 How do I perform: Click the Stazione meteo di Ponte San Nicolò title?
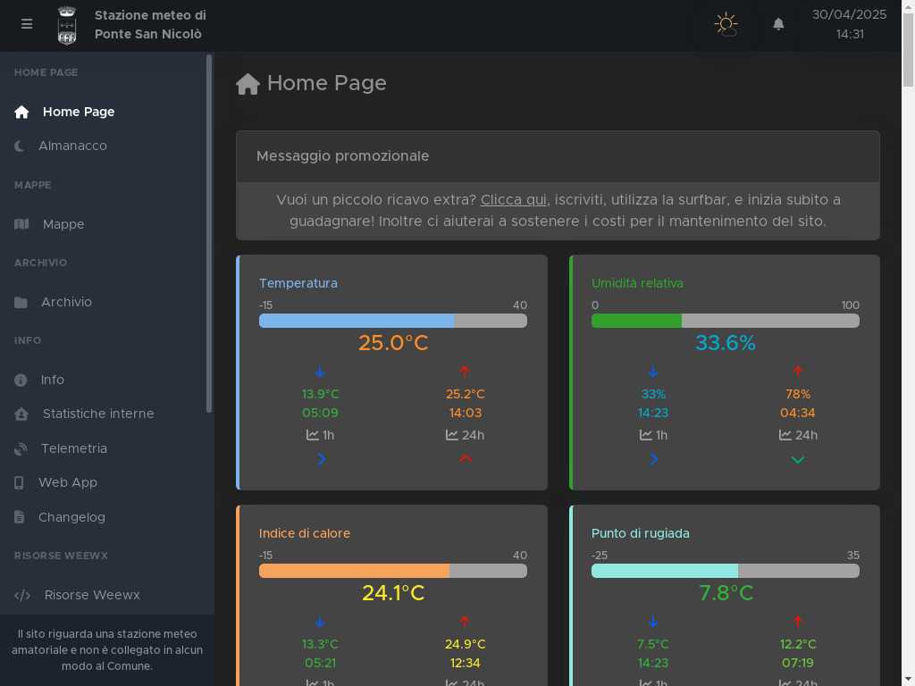coord(150,24)
